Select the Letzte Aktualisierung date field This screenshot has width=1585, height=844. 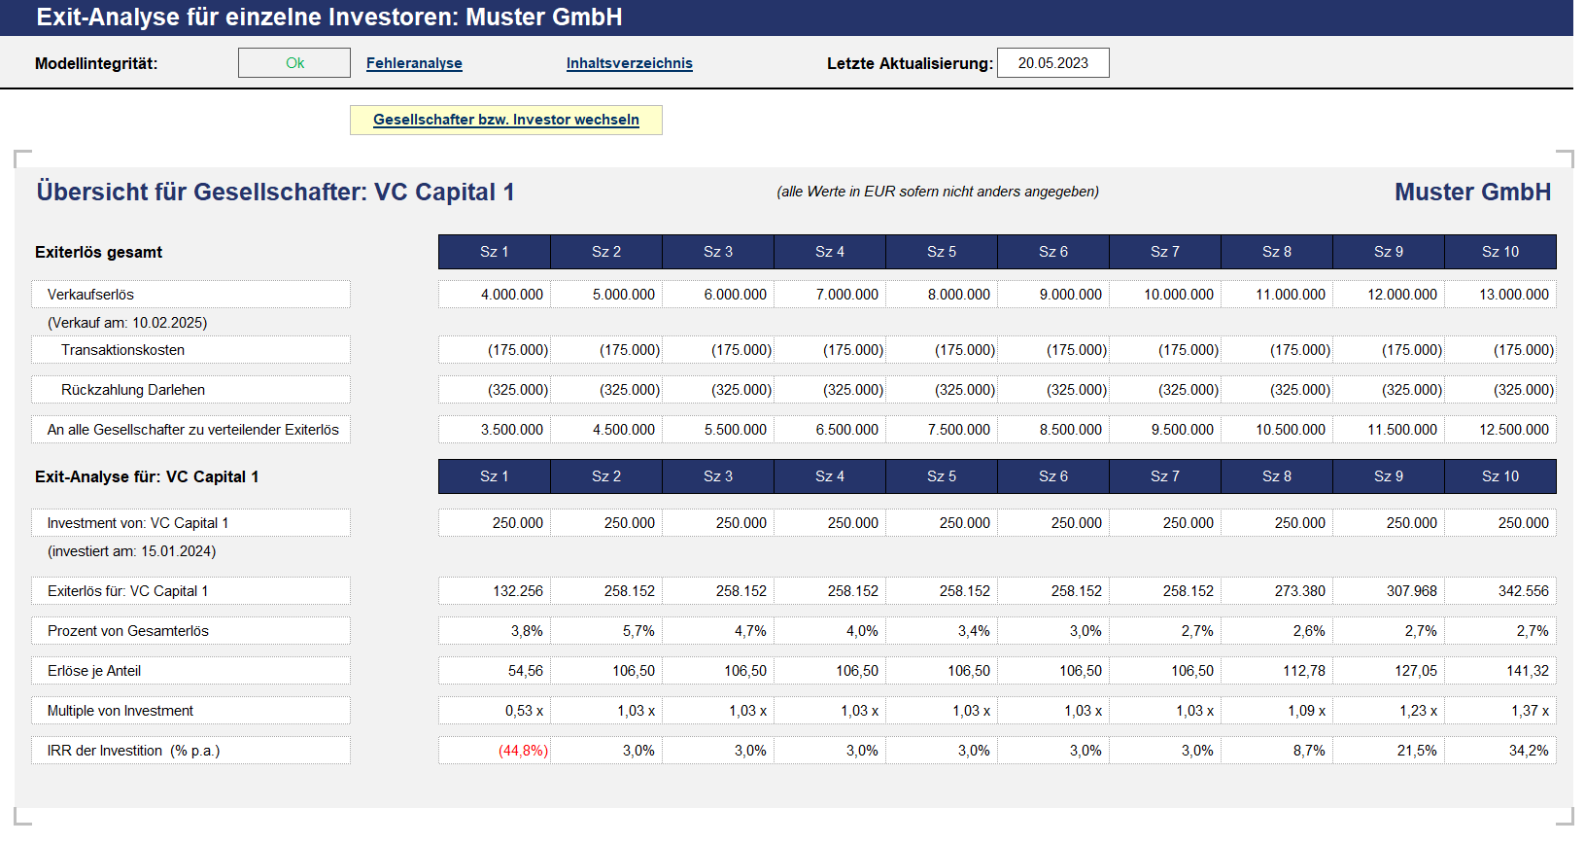(x=1053, y=63)
